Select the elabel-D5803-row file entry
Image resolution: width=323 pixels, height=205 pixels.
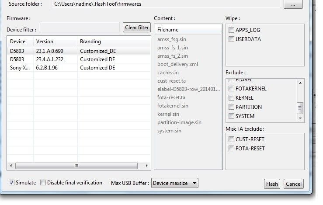tap(188, 89)
